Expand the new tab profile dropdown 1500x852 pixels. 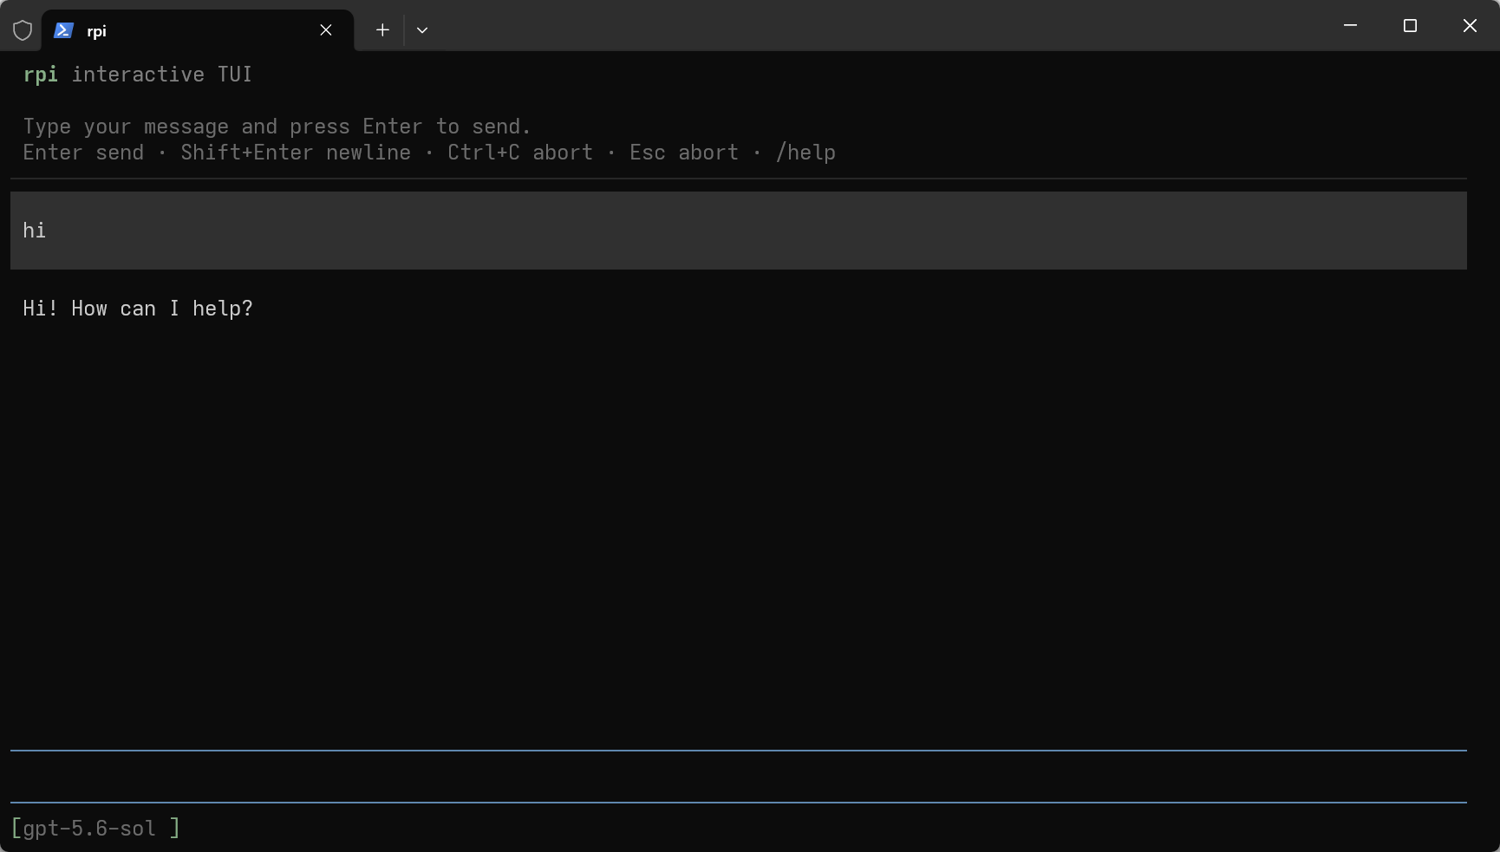(422, 30)
